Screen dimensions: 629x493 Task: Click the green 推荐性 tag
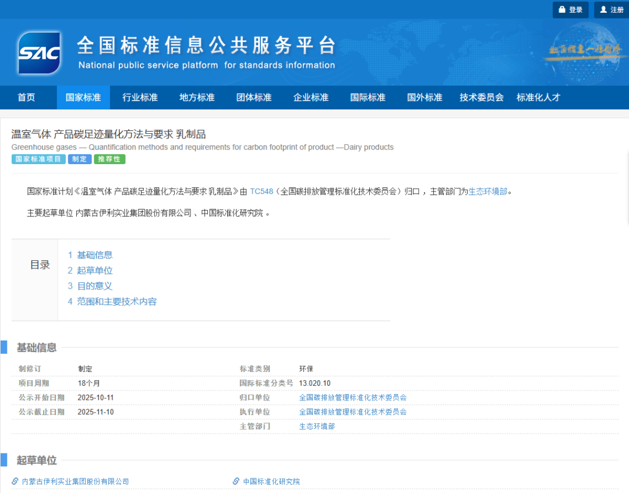[109, 159]
